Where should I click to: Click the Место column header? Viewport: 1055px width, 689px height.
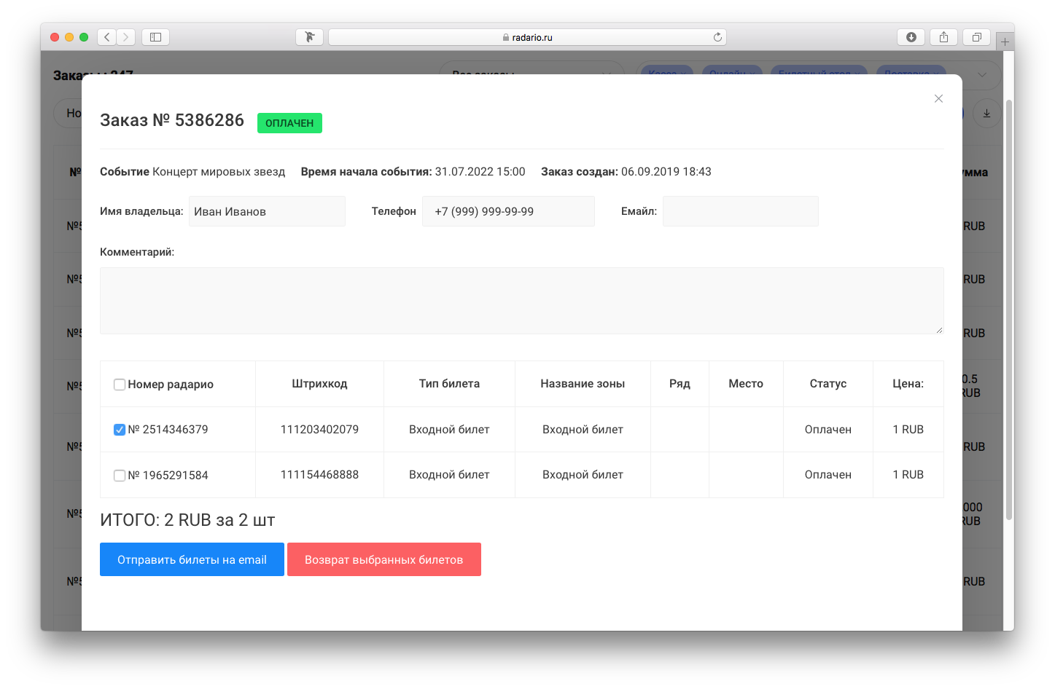click(x=746, y=384)
